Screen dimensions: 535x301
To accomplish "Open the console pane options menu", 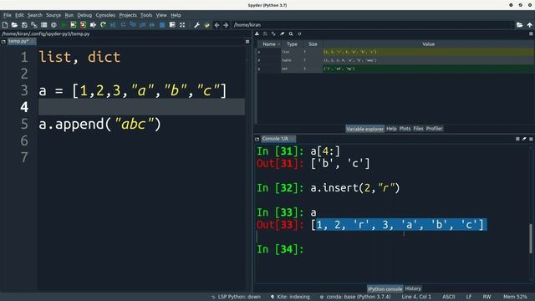I will [531, 139].
